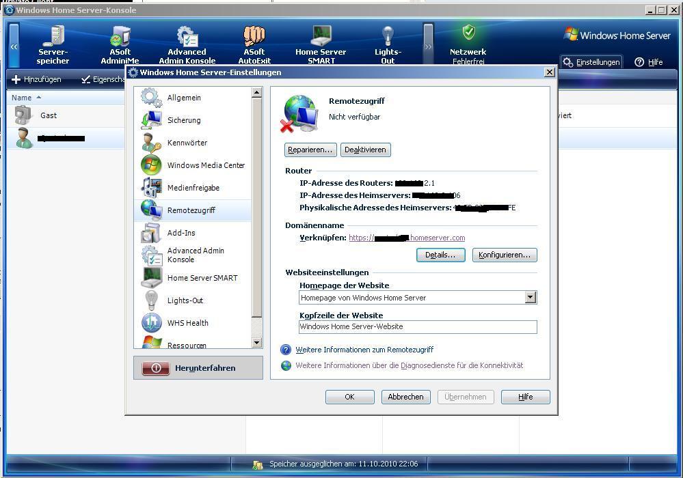Click Hinzufügen to add a user account

[36, 79]
